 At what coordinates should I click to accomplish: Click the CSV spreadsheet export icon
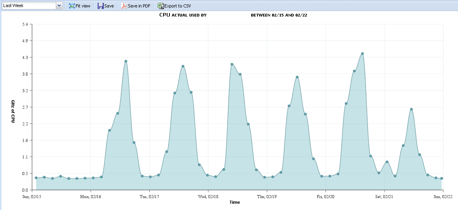(160, 6)
